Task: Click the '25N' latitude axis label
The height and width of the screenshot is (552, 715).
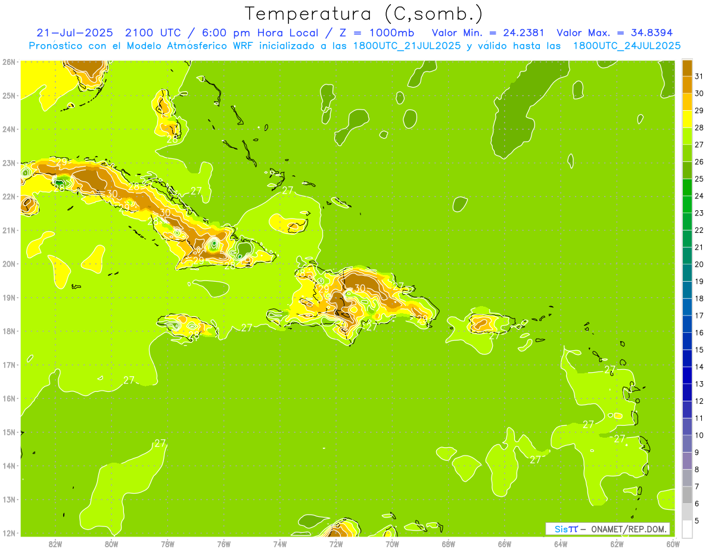Action: click(9, 95)
